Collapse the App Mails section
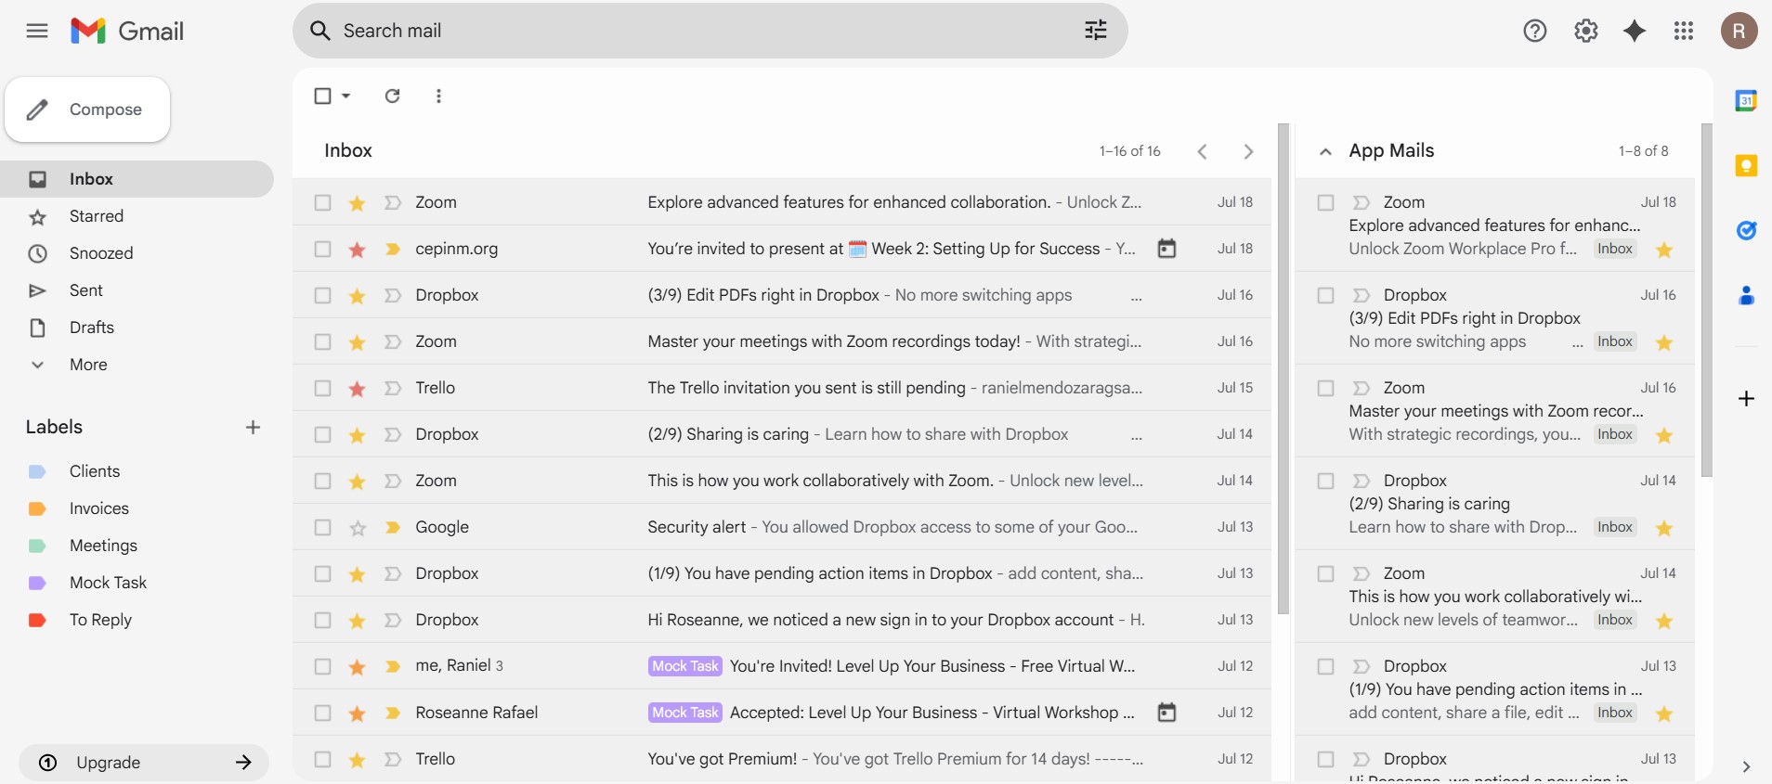1772x784 pixels. 1325,151
